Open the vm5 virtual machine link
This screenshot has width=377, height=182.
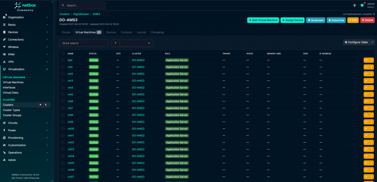pos(70,94)
